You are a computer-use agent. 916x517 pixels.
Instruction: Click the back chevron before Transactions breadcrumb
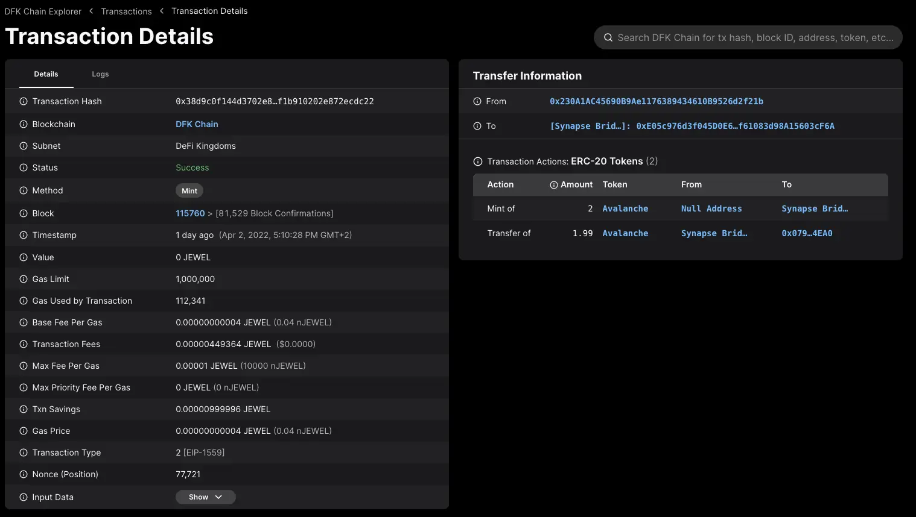91,11
